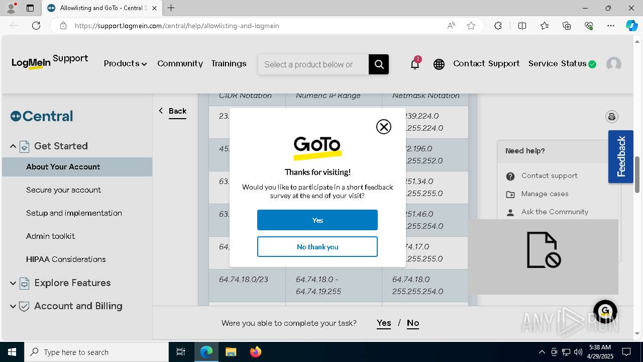Open the notifications bell

pyautogui.click(x=415, y=64)
